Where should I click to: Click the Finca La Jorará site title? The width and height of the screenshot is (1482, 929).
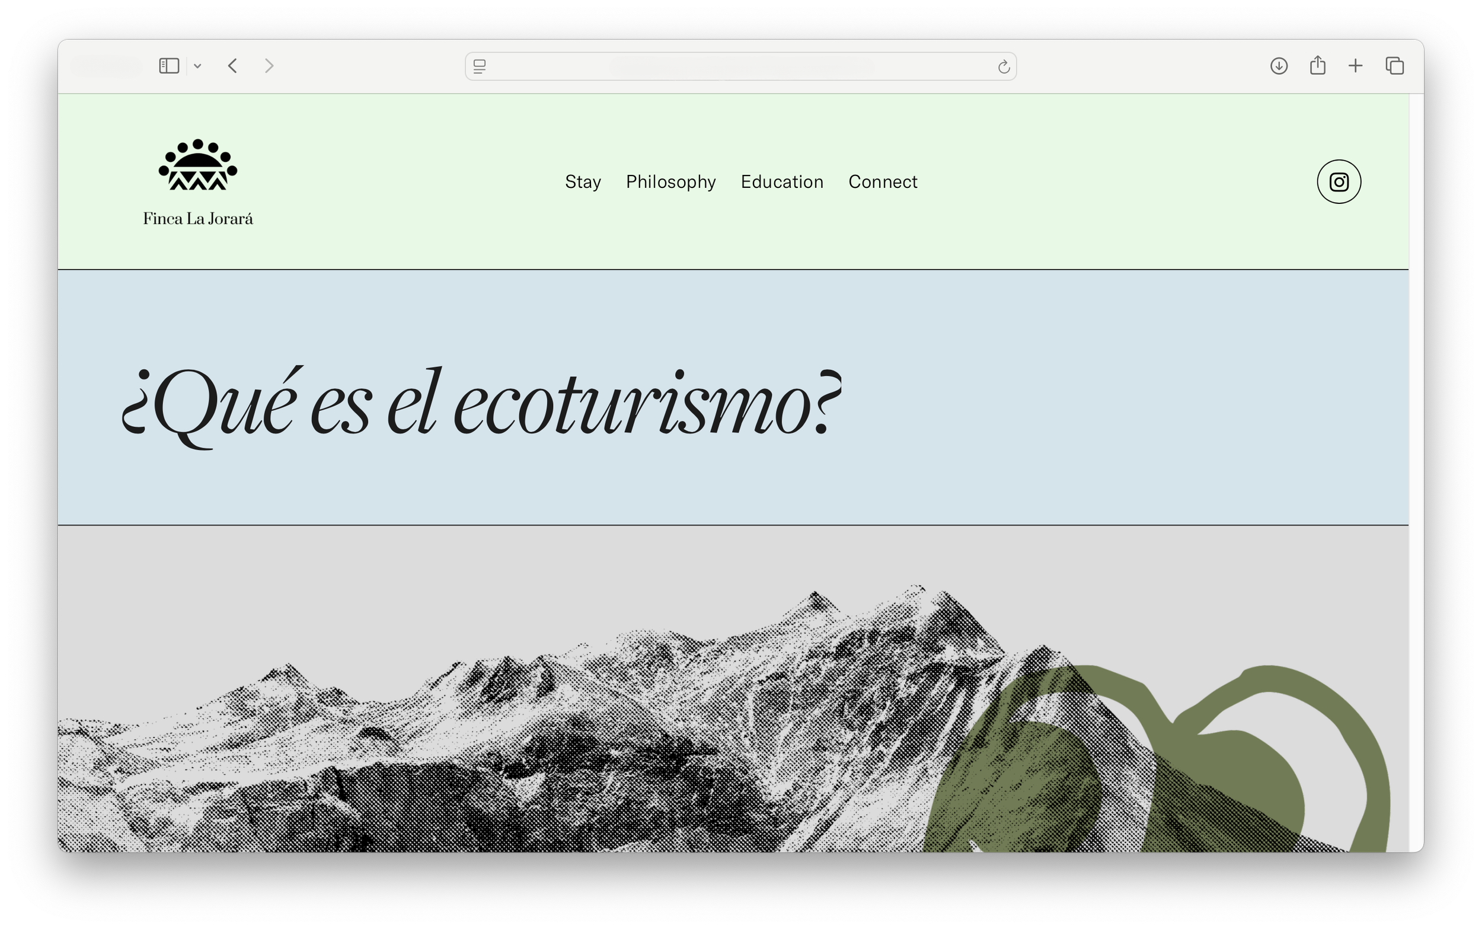pyautogui.click(x=198, y=219)
